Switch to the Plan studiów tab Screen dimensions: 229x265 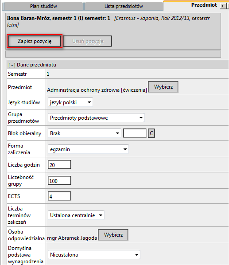43,6
